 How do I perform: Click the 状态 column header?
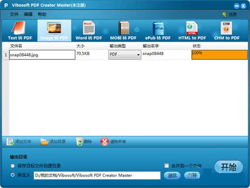tap(220, 46)
